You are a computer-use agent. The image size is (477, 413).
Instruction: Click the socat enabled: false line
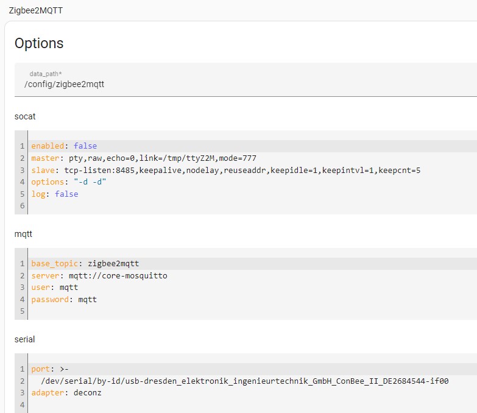point(252,146)
